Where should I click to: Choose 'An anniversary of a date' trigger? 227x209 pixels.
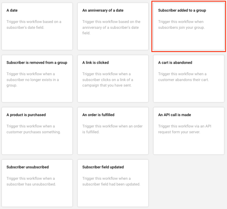click(x=113, y=27)
